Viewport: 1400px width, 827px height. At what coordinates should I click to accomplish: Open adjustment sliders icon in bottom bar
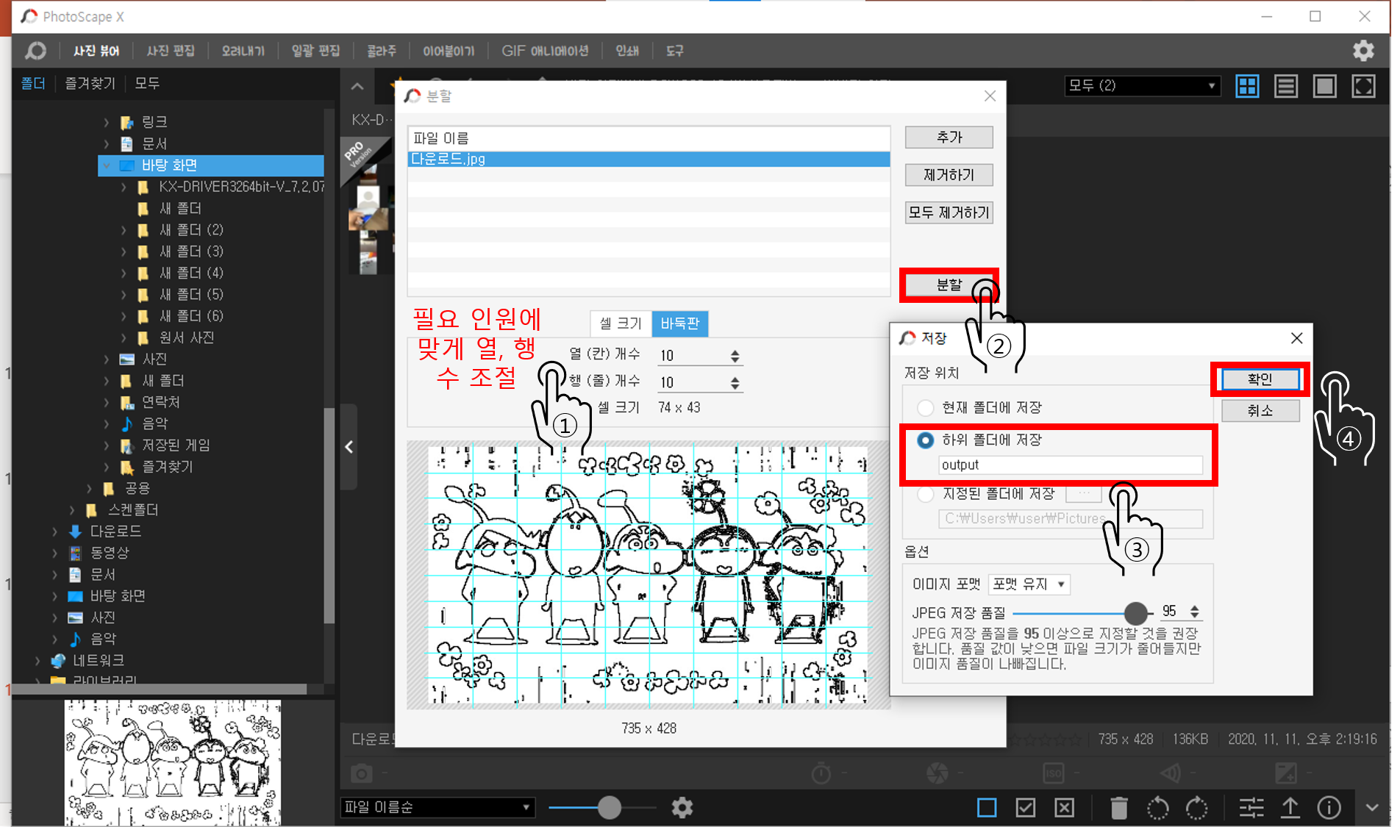[1251, 808]
